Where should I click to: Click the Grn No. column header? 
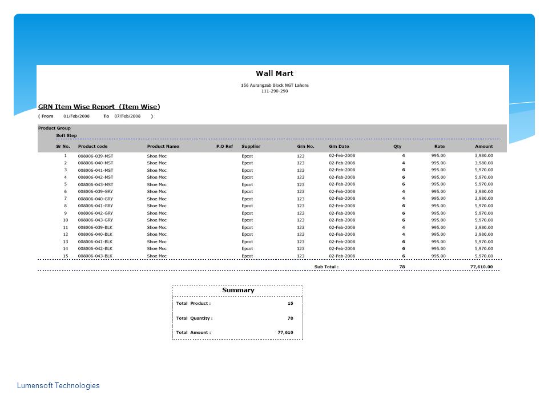point(305,147)
